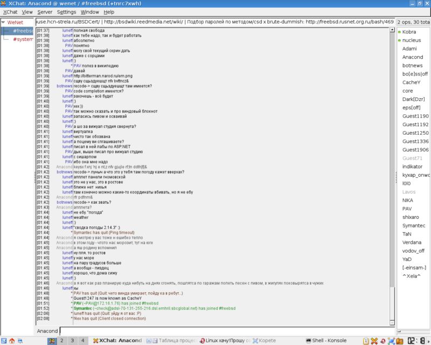
Task: Open the View menu
Action: coord(27,12)
